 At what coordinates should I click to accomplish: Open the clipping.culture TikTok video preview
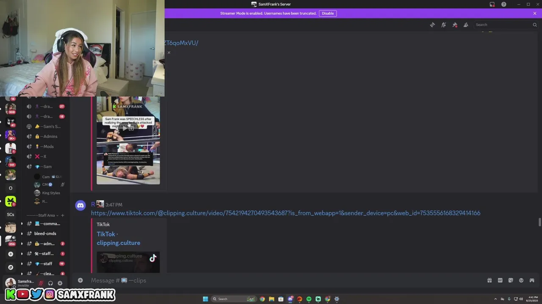click(x=128, y=262)
